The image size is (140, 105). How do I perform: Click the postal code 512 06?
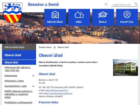pos(42,83)
